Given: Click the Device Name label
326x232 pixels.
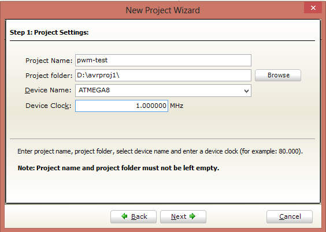Looking at the screenshot, I should (x=48, y=90).
